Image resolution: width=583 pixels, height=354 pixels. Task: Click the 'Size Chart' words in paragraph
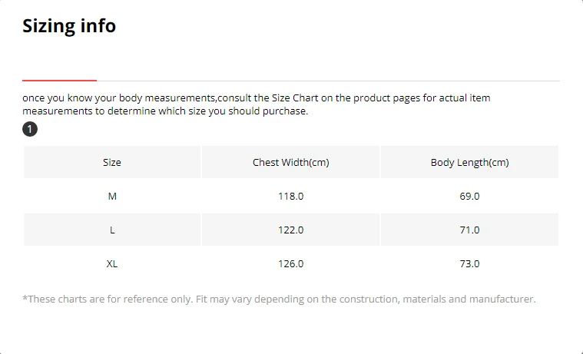point(295,98)
